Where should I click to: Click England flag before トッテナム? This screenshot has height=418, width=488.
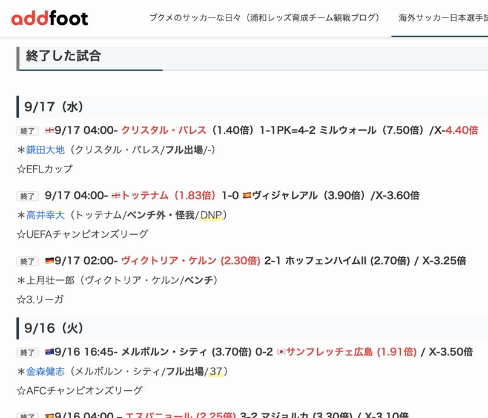[x=116, y=195]
